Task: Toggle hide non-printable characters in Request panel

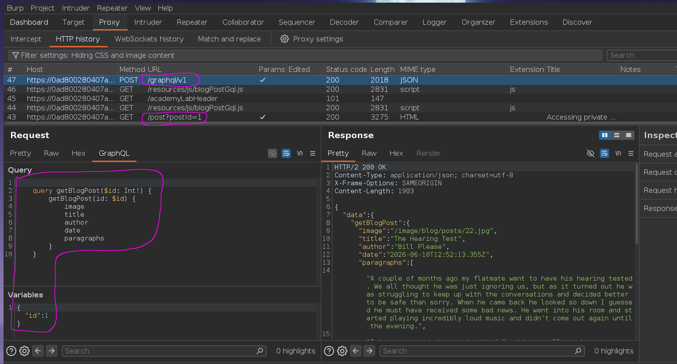Action: pos(273,153)
